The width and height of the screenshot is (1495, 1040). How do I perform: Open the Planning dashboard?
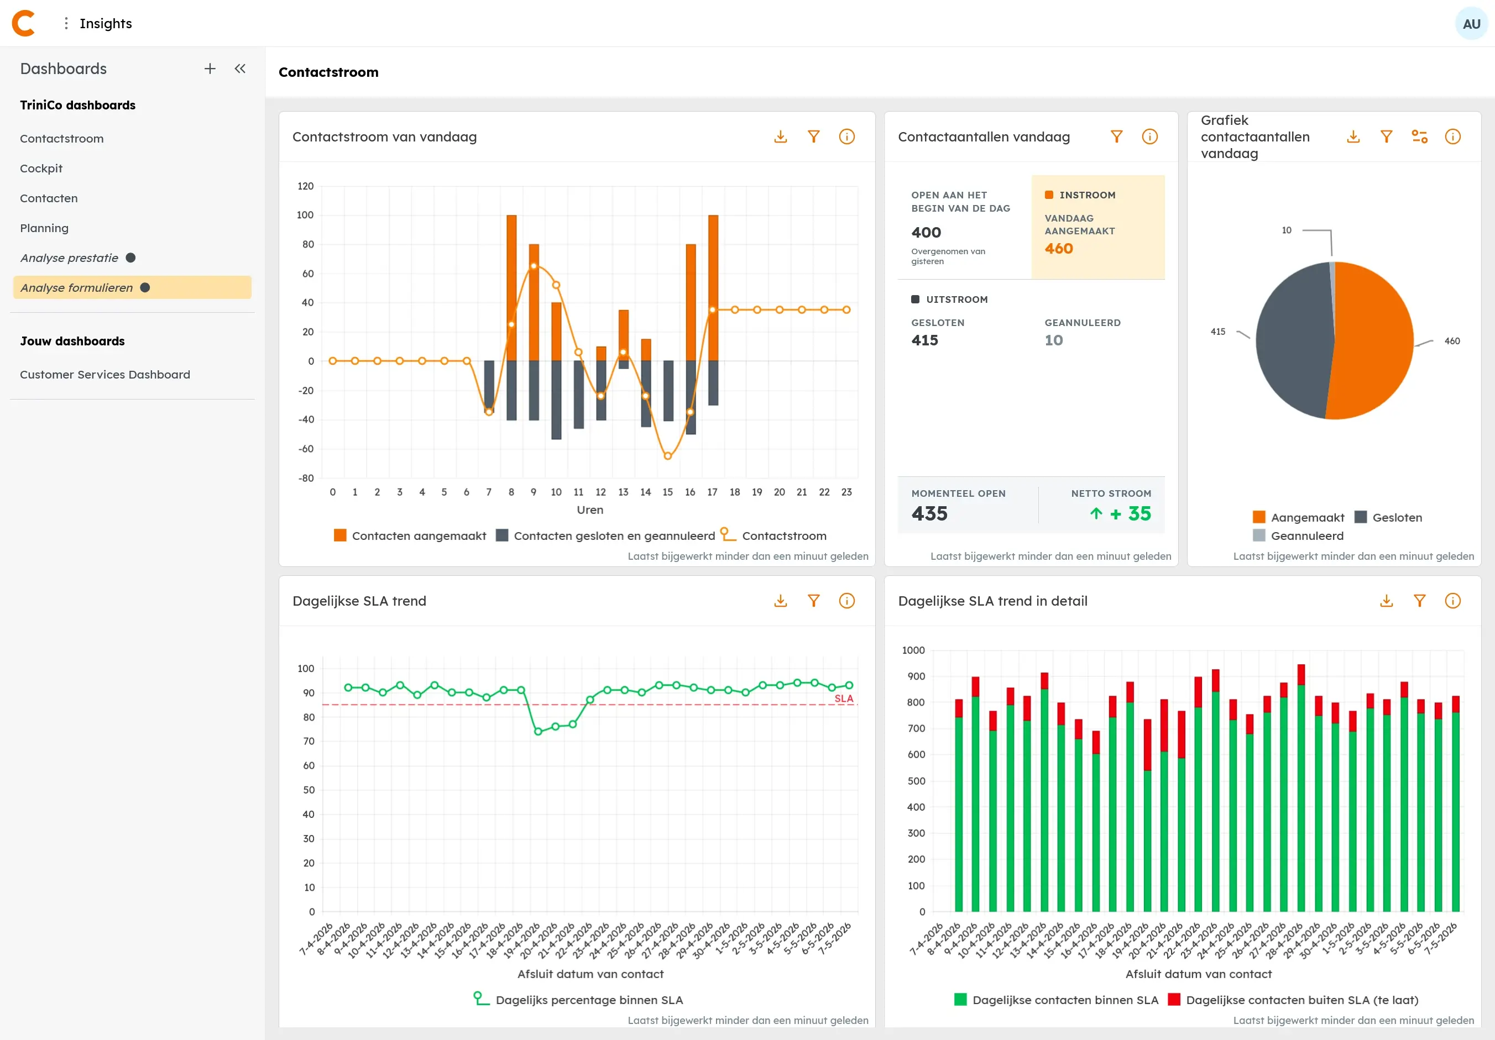(44, 228)
